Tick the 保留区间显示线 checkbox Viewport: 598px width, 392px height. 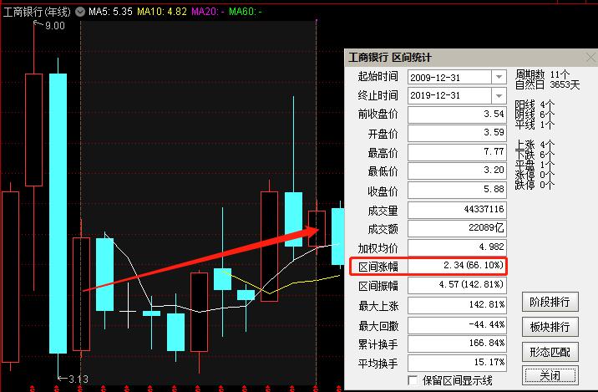click(413, 380)
